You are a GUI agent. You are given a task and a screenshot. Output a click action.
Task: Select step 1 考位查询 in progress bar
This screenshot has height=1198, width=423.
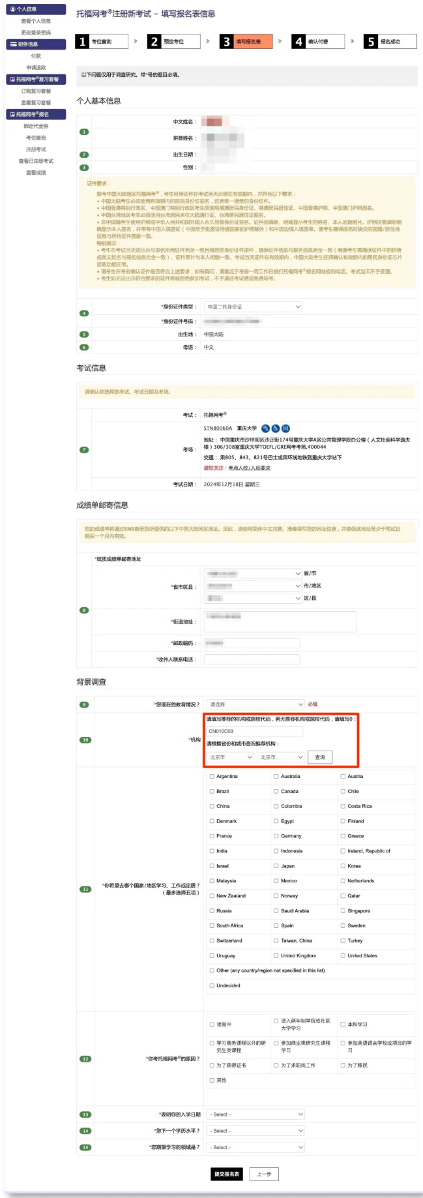[102, 42]
